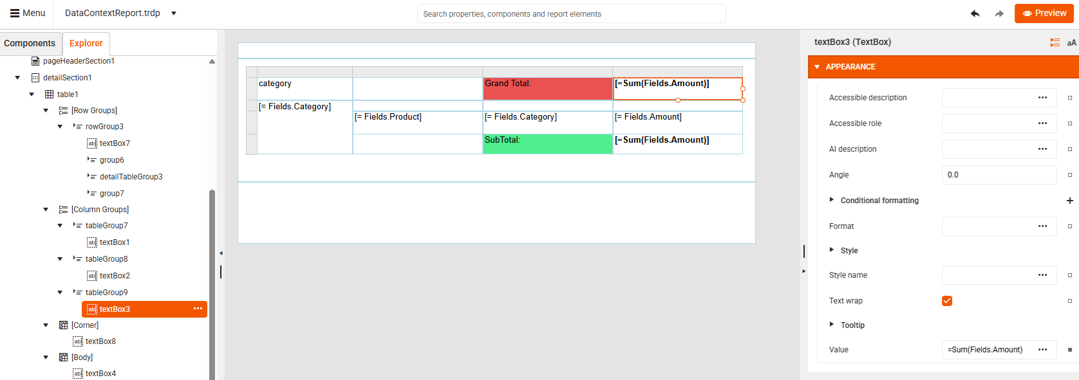
Task: Click scroll up arrow in Explorer tree
Action: pos(212,62)
